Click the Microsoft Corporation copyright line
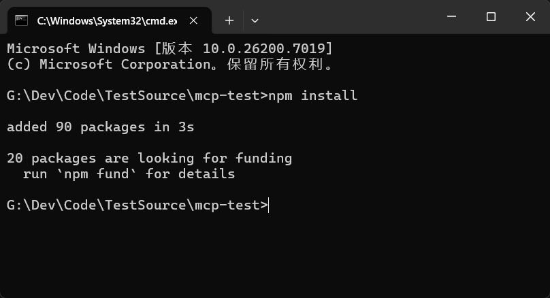The image size is (550, 298). [169, 65]
